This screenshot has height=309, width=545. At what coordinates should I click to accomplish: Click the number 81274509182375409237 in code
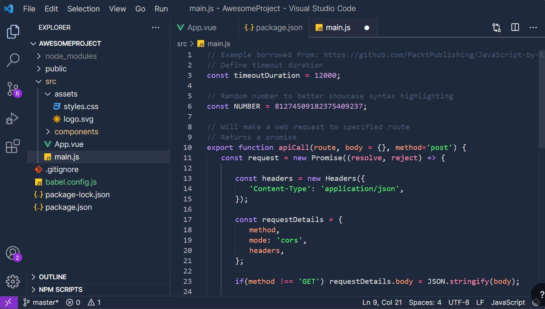click(x=319, y=106)
